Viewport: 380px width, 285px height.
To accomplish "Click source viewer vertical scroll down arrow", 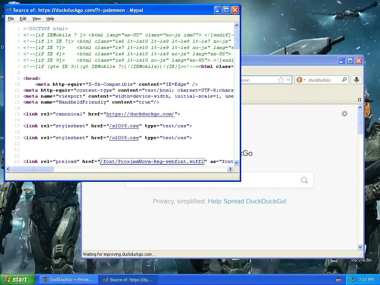I will [236, 163].
